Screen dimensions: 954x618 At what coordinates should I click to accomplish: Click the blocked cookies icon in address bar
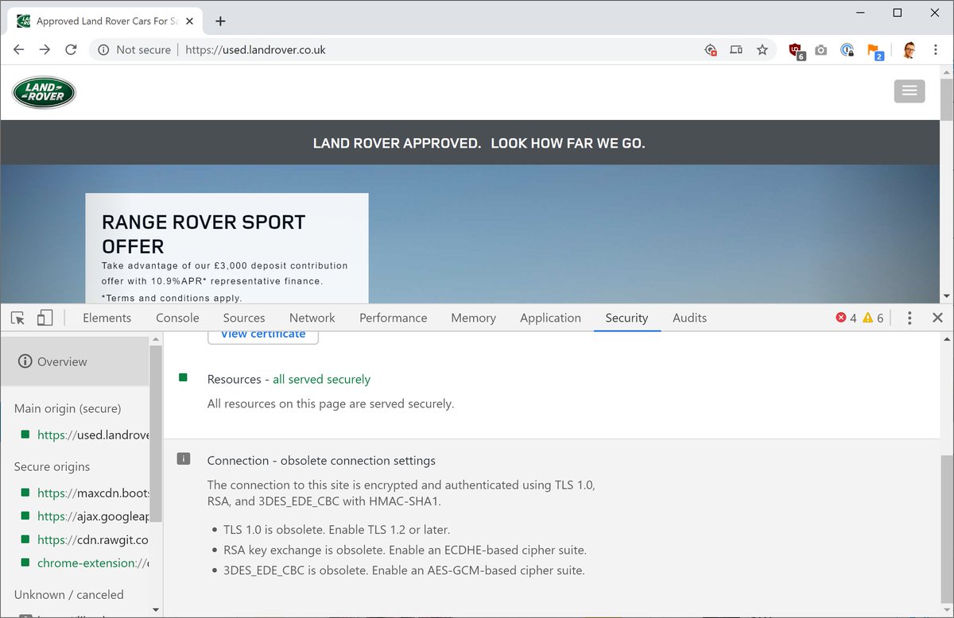point(711,50)
